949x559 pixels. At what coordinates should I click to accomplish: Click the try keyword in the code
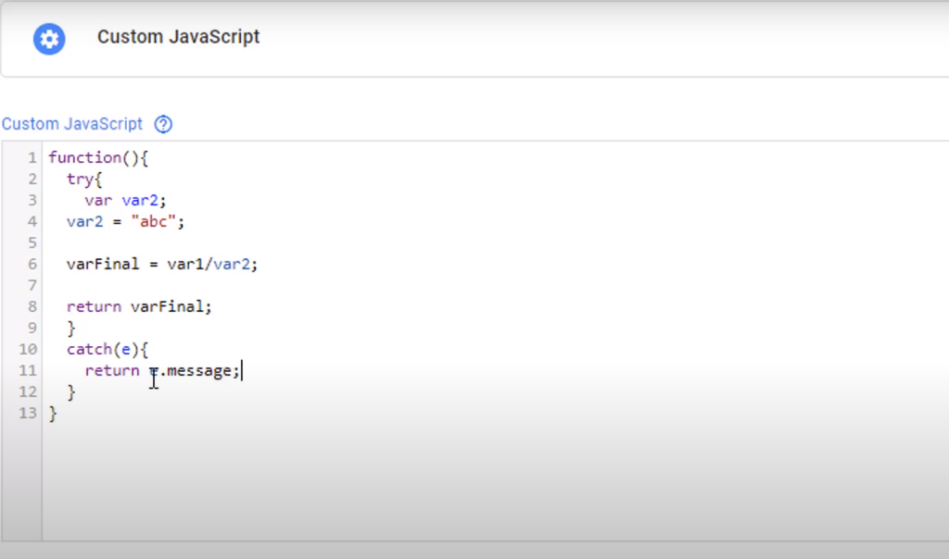click(80, 179)
